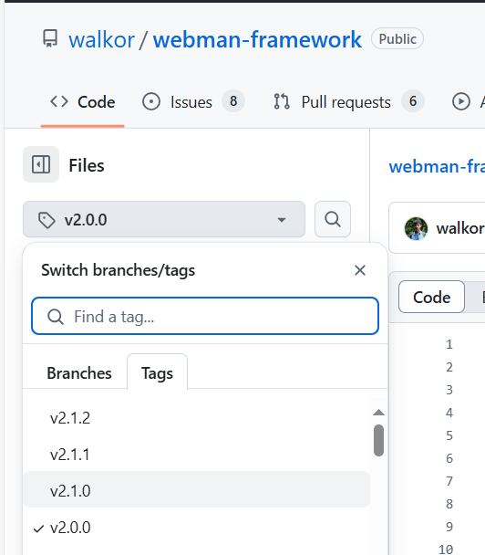Select the Tags tab
485x555 pixels.
click(158, 373)
